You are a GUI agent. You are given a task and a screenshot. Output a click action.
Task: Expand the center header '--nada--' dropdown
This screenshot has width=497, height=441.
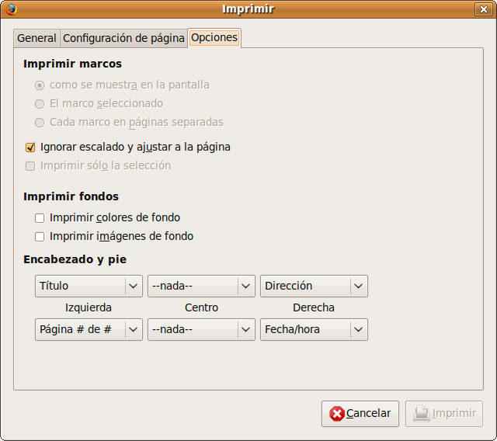pyautogui.click(x=201, y=286)
